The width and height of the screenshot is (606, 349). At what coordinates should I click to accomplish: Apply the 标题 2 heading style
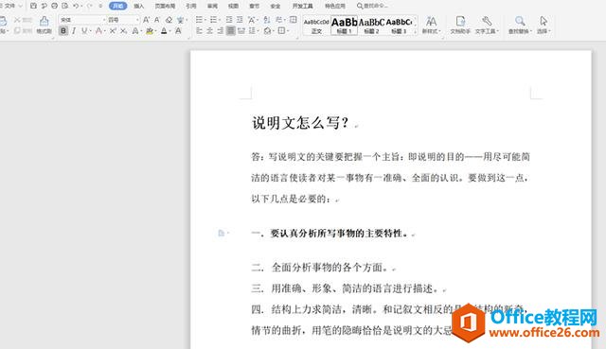tap(371, 26)
